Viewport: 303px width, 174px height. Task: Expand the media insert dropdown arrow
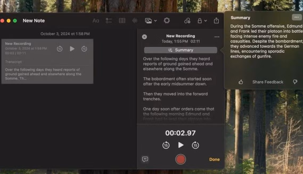[155, 21]
